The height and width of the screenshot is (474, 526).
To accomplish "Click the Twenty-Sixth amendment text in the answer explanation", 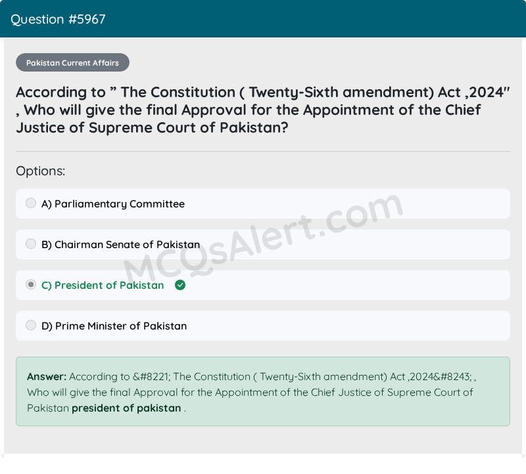I will pyautogui.click(x=323, y=377).
